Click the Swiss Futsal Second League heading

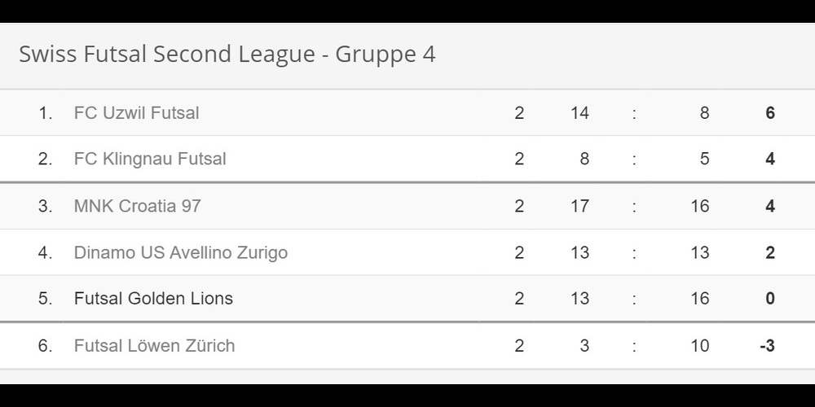tap(227, 54)
